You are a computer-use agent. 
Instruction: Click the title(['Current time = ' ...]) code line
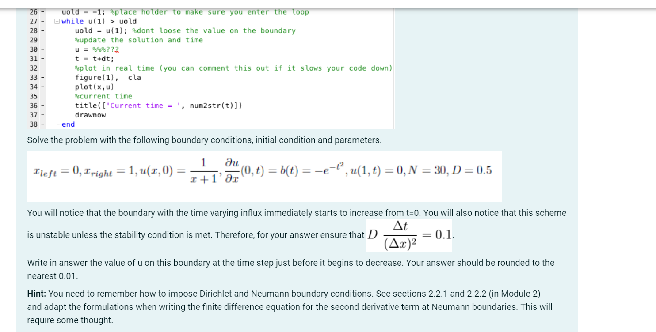coord(159,106)
